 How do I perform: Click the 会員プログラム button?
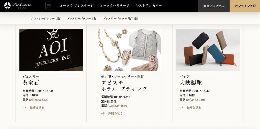coord(214,6)
